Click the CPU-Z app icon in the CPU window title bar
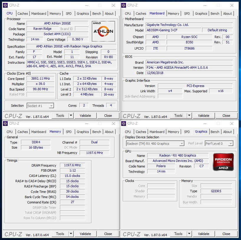This screenshot has height=240, width=241. point(5,5)
